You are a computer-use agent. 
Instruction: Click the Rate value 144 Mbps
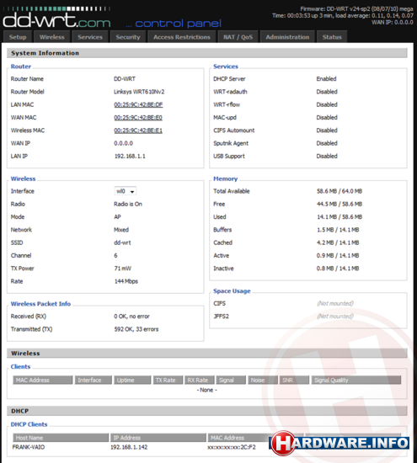click(x=126, y=281)
